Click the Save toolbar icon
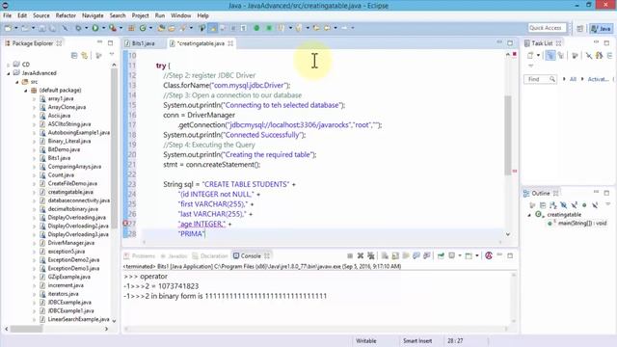Image resolution: width=617 pixels, height=347 pixels. [x=42, y=28]
